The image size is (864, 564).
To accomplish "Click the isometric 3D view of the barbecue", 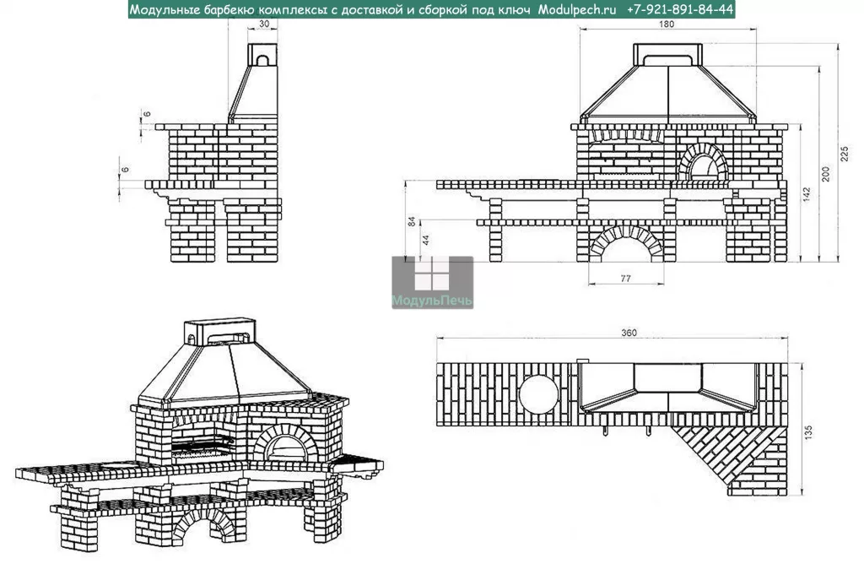I will tap(199, 435).
